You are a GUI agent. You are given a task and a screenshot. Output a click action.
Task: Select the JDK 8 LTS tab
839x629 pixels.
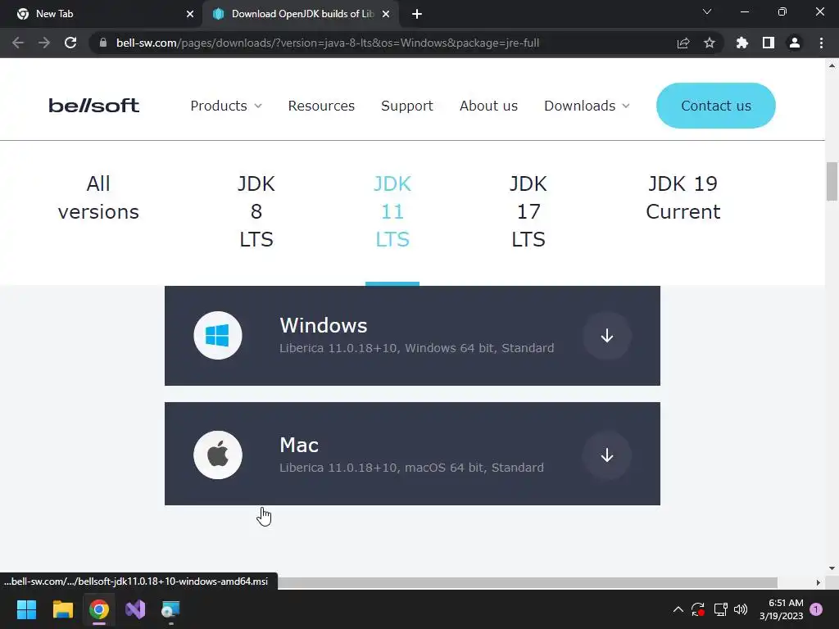click(x=256, y=211)
